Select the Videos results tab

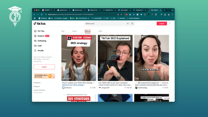tap(88, 31)
